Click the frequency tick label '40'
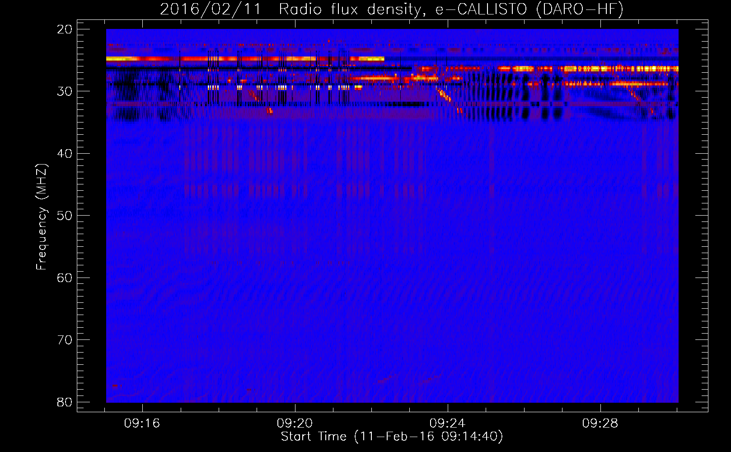The width and height of the screenshot is (731, 452). [x=65, y=154]
